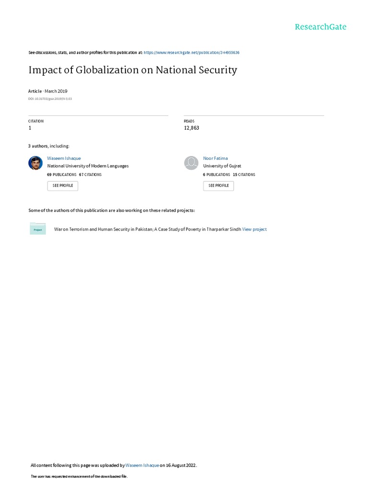Click the 69 Publications count
Viewport: 368px width, 490px height.
click(61, 175)
